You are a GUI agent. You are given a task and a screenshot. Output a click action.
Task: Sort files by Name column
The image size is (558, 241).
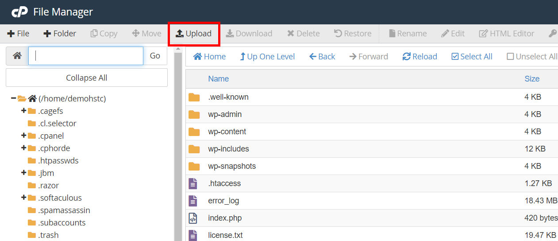[219, 79]
